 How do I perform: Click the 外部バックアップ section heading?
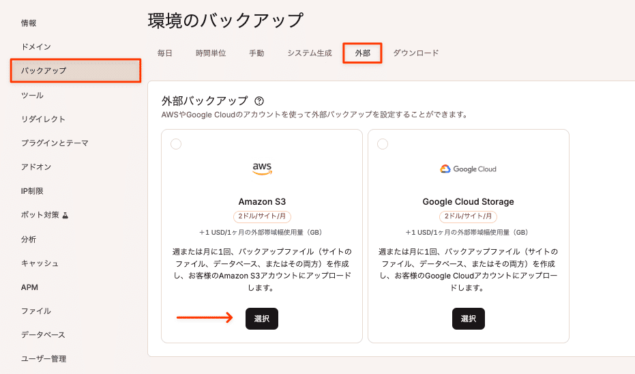pos(205,100)
